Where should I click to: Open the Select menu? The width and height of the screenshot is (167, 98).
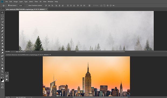coord(31,2)
